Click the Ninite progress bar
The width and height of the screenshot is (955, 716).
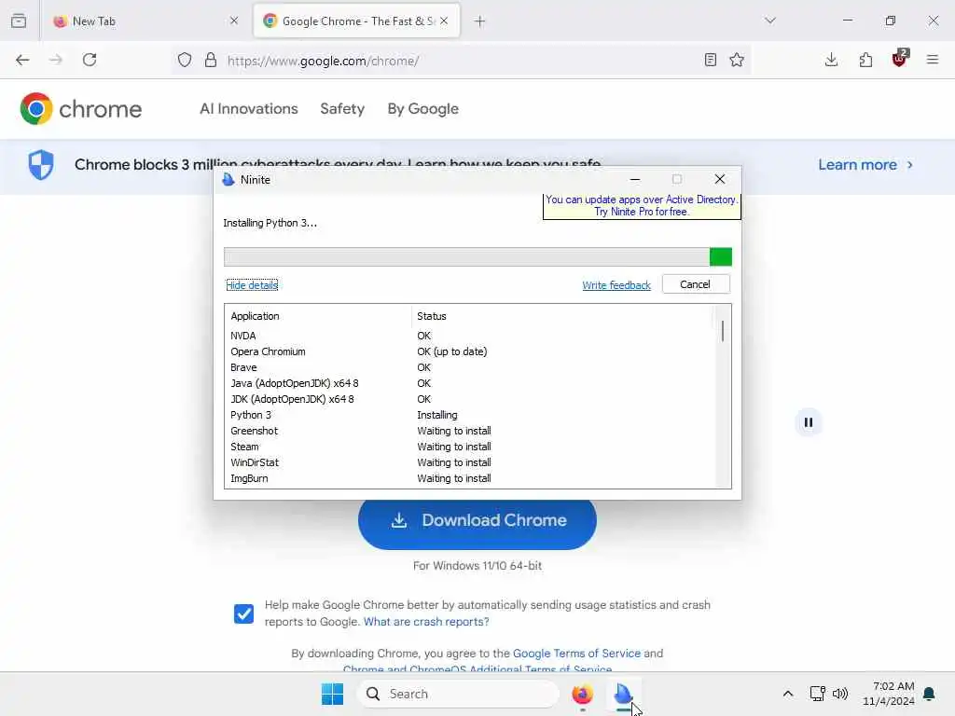coord(477,257)
